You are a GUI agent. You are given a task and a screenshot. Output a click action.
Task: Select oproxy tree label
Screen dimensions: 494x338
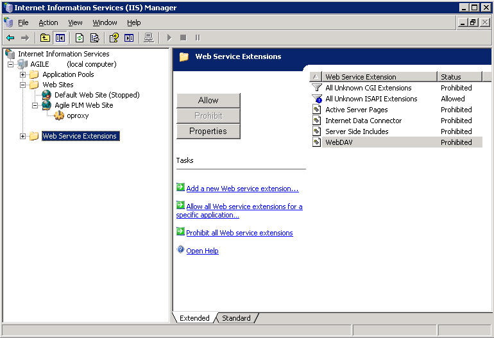pyautogui.click(x=78, y=115)
